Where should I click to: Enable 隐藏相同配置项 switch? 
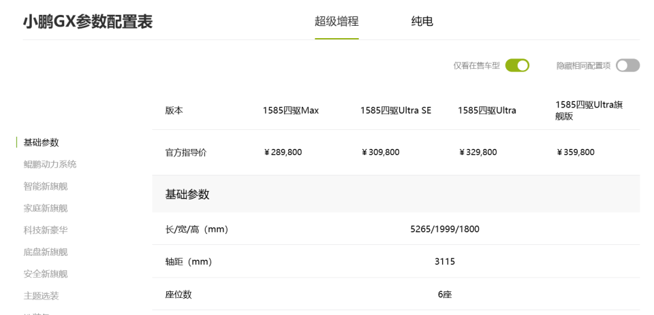click(627, 65)
